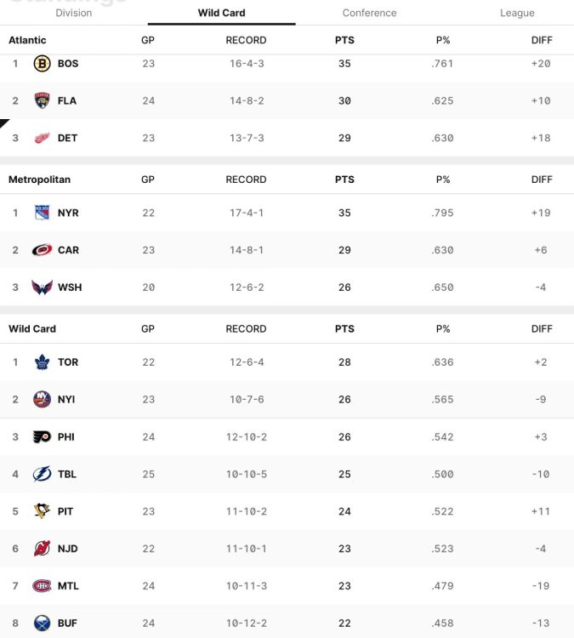Click the Pittsburgh Penguins logo

click(x=42, y=511)
